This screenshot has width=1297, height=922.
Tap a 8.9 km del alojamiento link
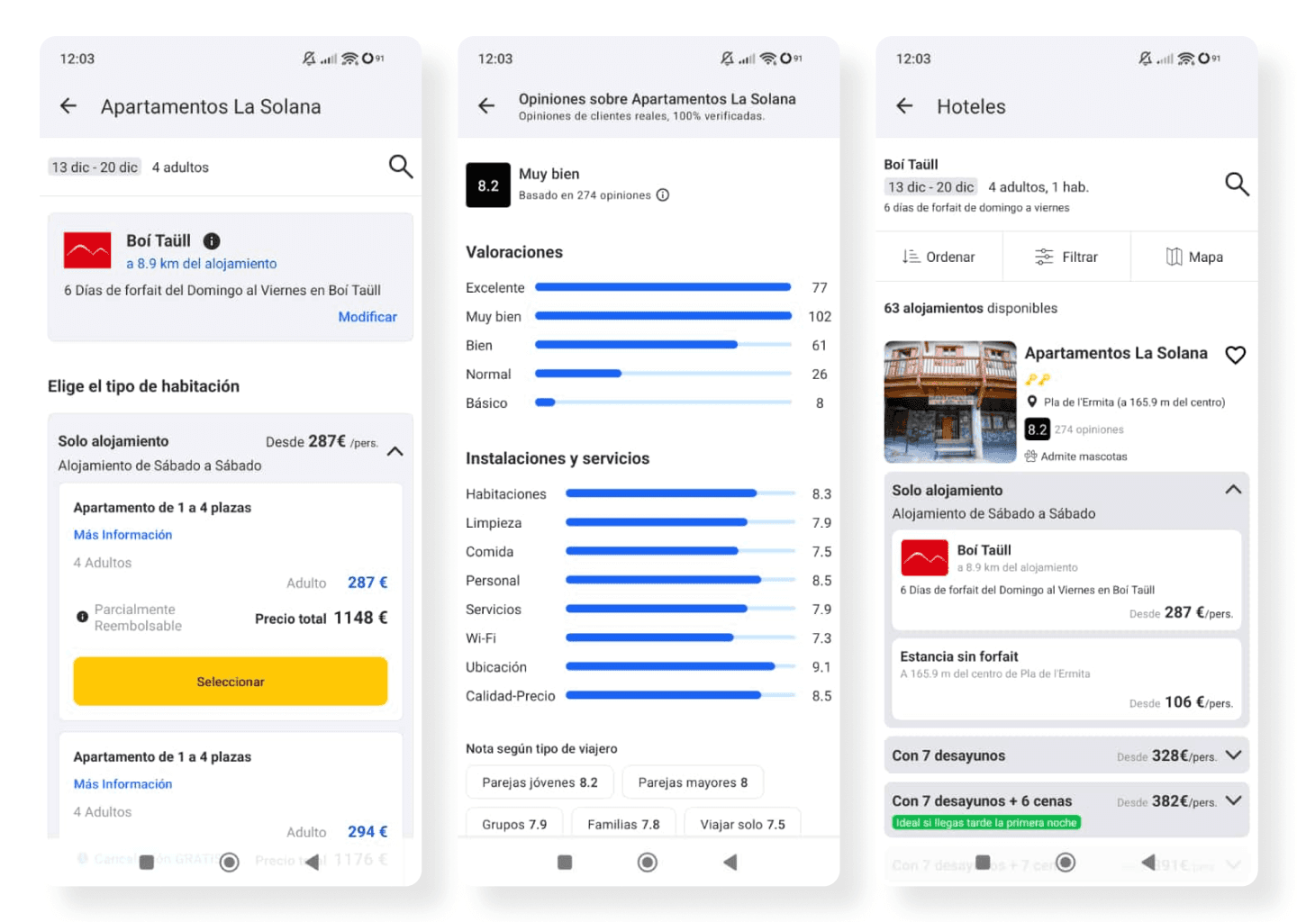tap(202, 264)
